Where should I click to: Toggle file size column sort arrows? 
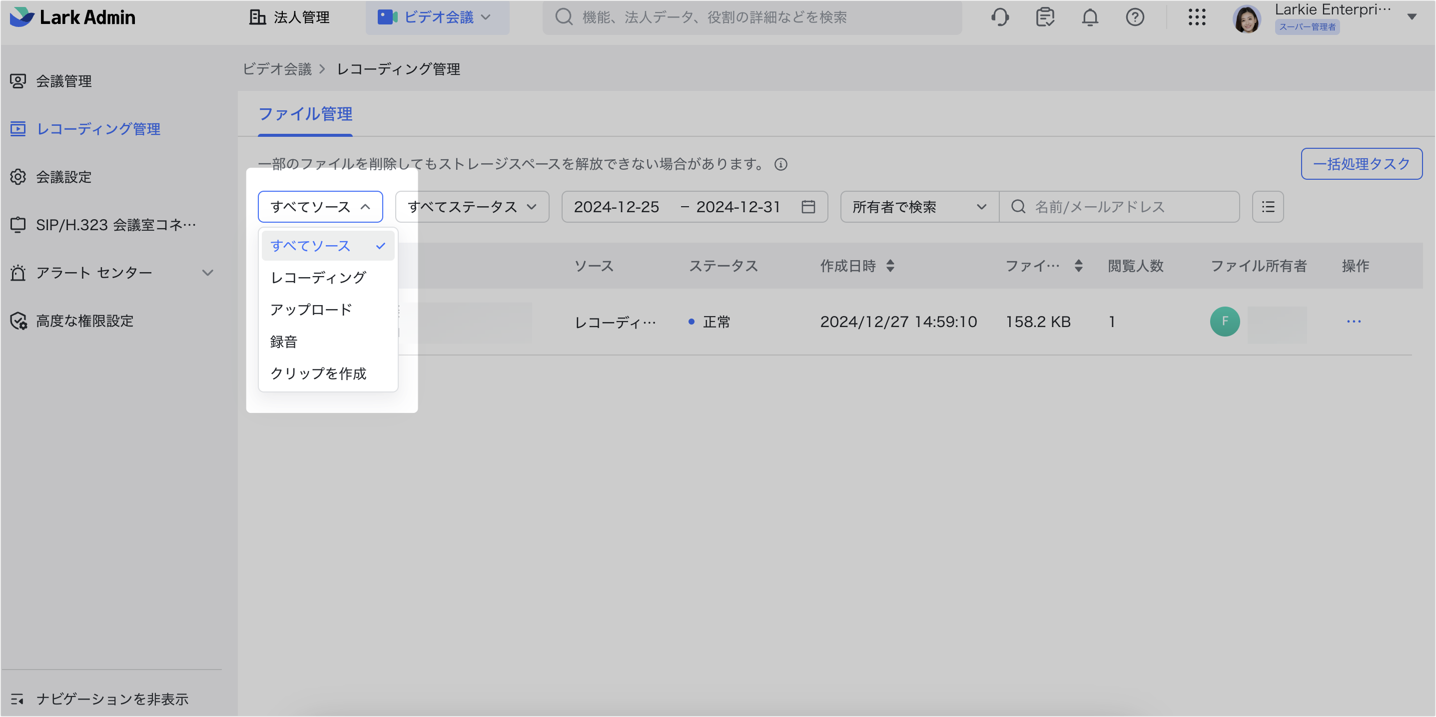[1078, 266]
